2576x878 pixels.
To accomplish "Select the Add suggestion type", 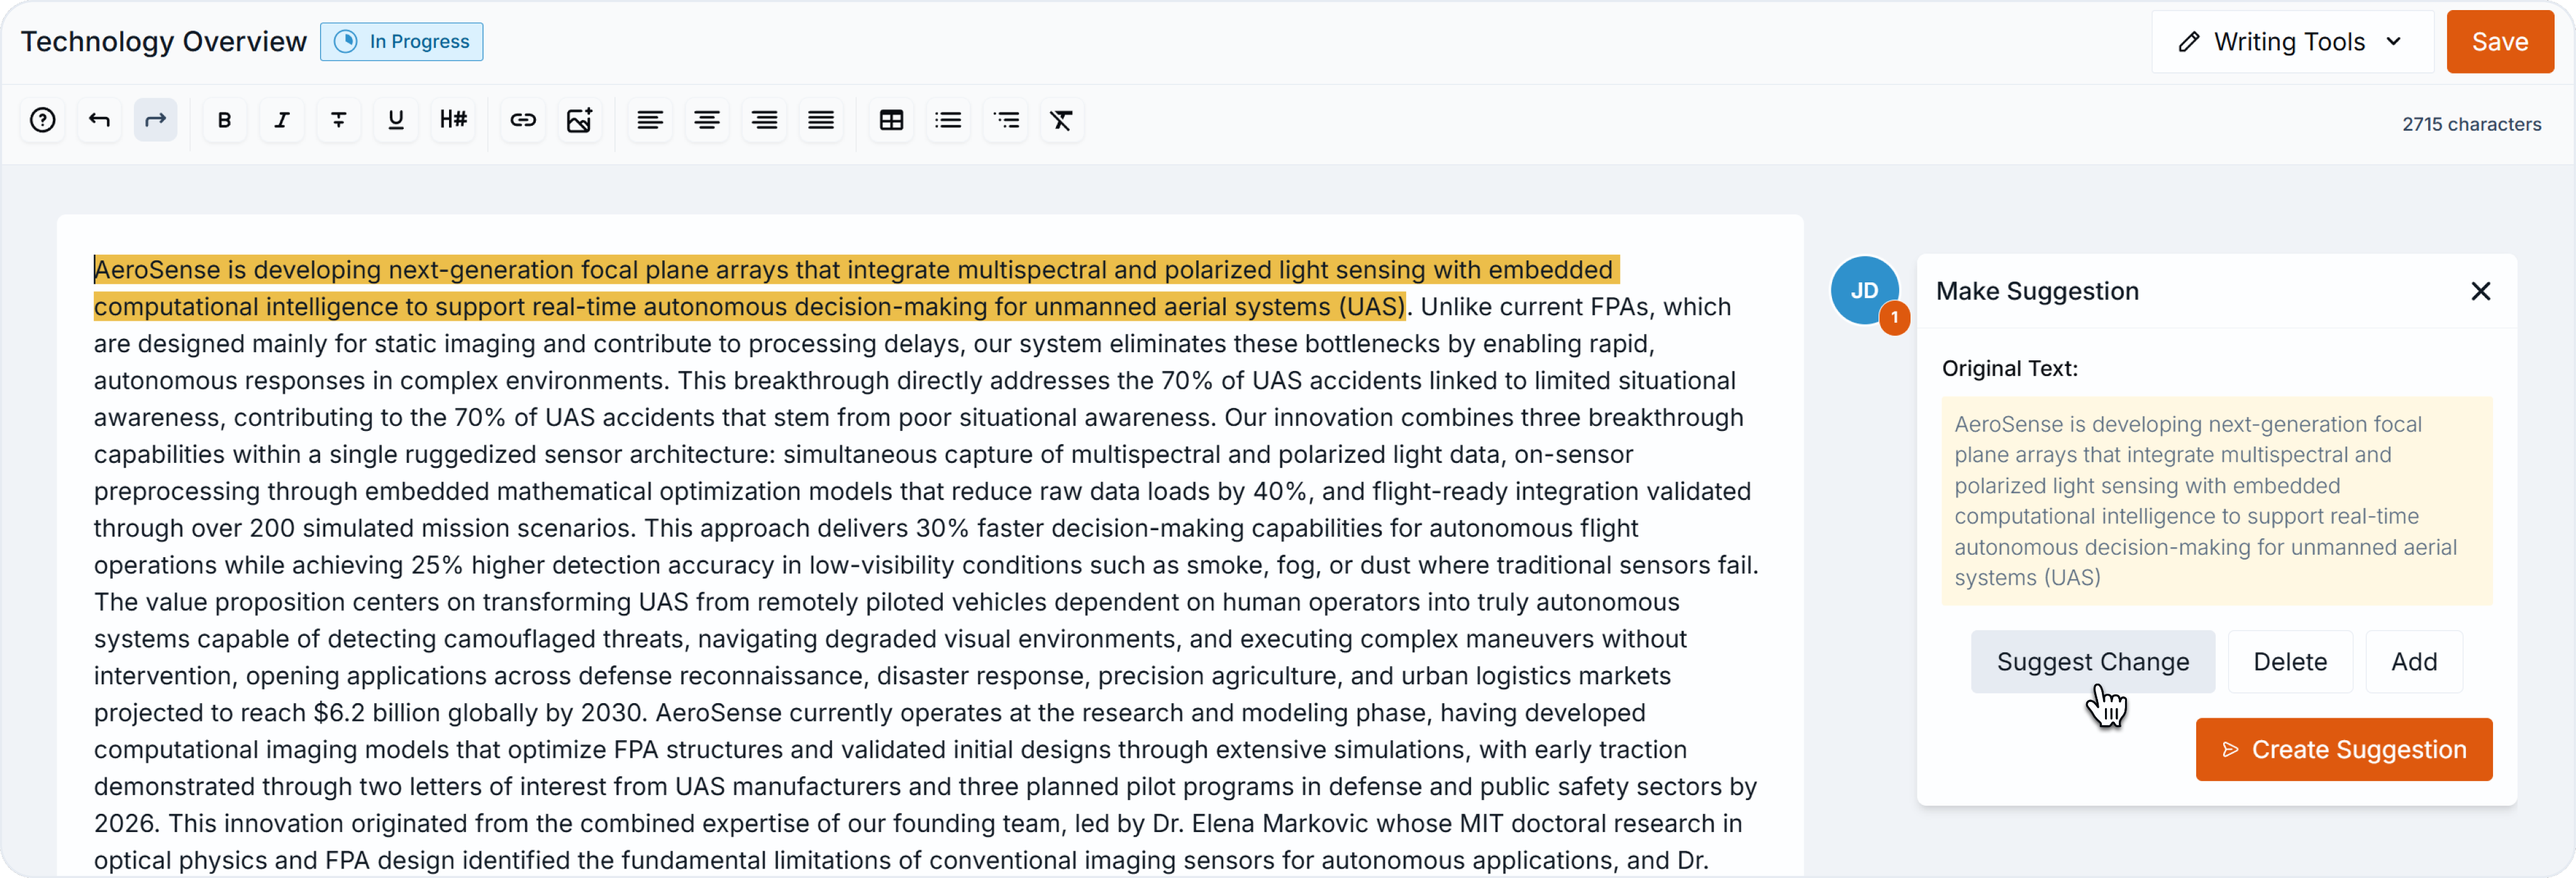I will click(x=2413, y=662).
